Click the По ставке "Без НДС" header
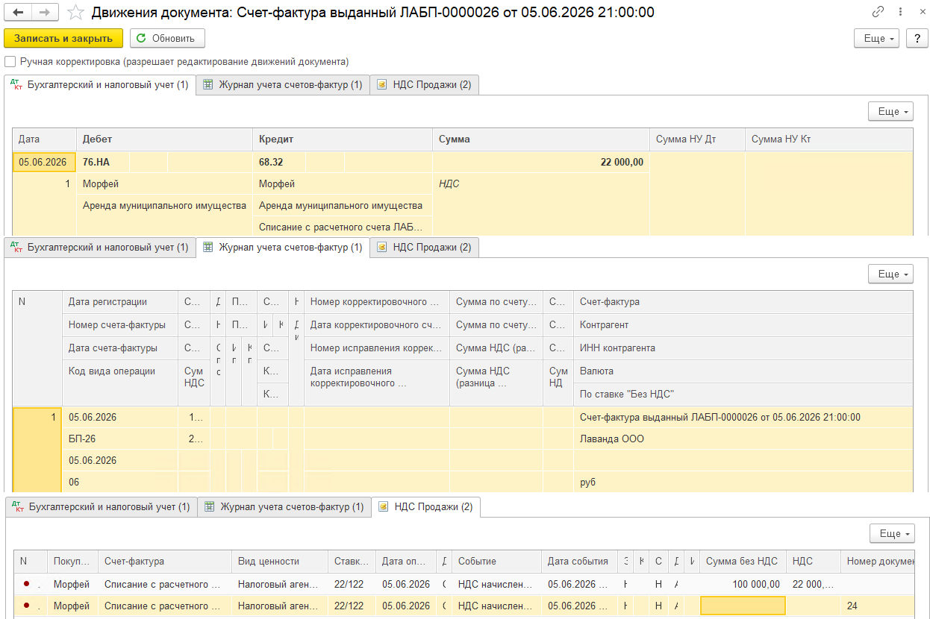This screenshot has width=930, height=619. point(743,395)
